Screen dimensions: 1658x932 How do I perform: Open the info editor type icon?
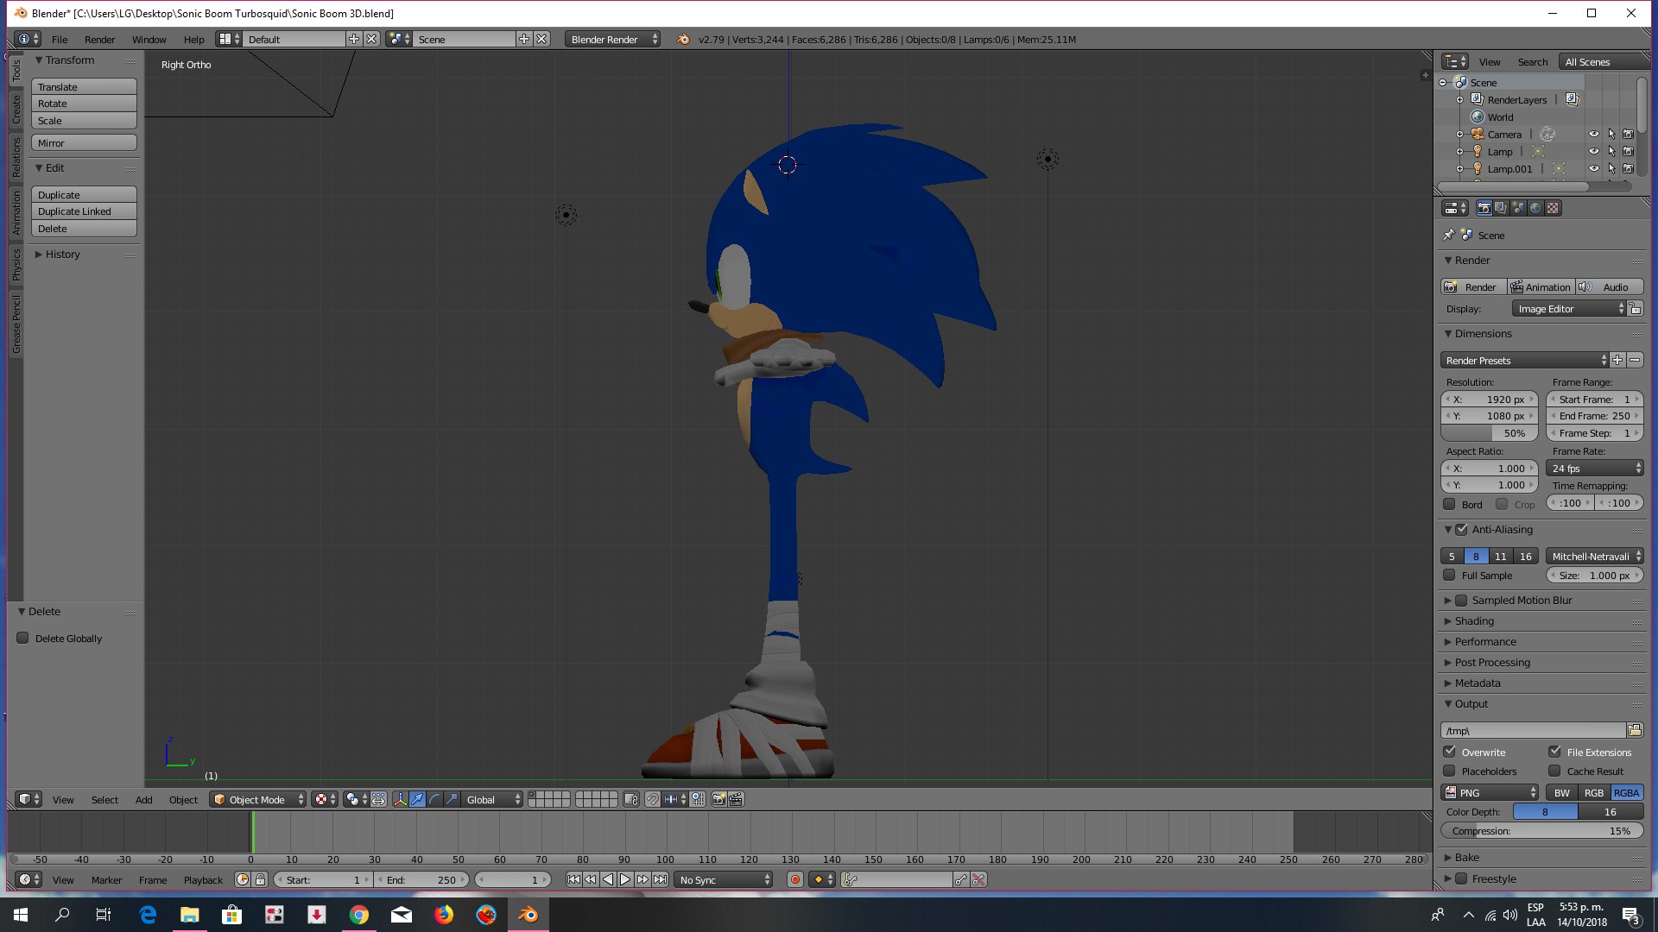28,39
